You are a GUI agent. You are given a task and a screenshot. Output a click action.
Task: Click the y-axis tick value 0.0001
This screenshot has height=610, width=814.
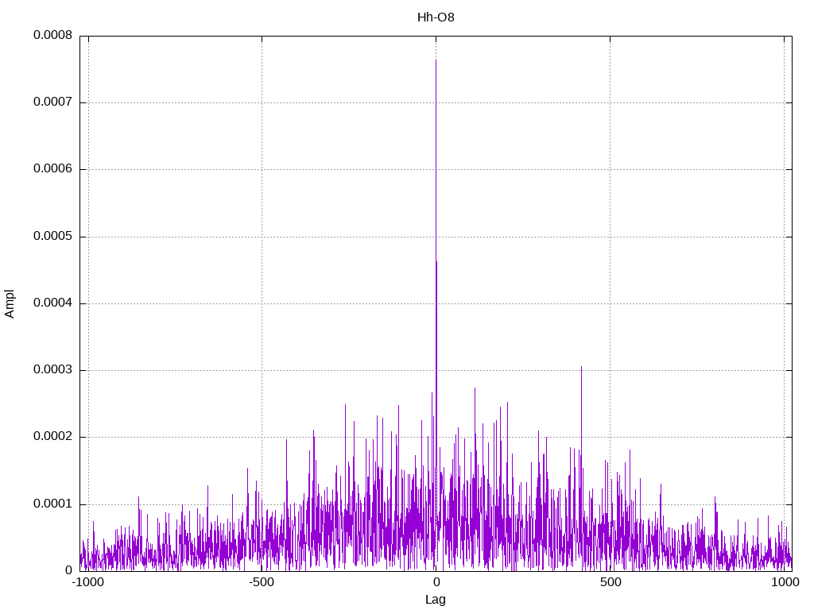pyautogui.click(x=53, y=504)
